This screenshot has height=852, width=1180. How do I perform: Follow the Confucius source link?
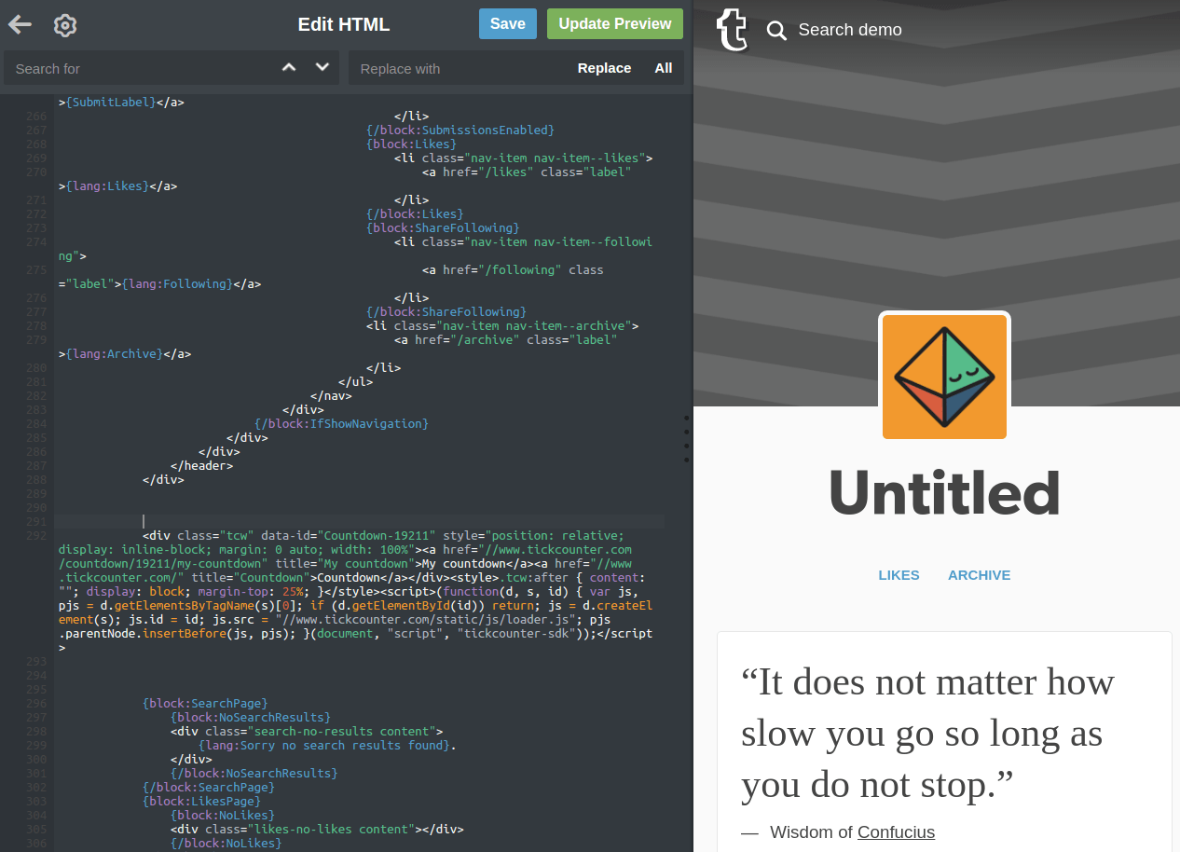point(896,832)
